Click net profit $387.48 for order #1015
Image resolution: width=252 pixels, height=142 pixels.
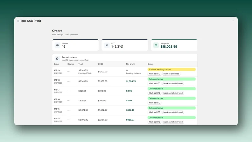(x=130, y=110)
